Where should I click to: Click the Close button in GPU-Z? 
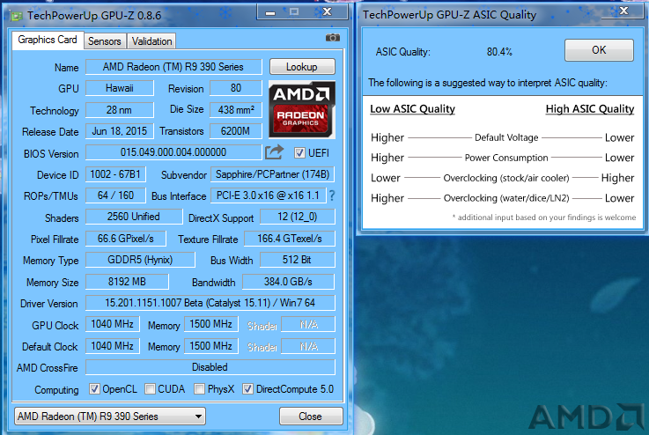311,416
